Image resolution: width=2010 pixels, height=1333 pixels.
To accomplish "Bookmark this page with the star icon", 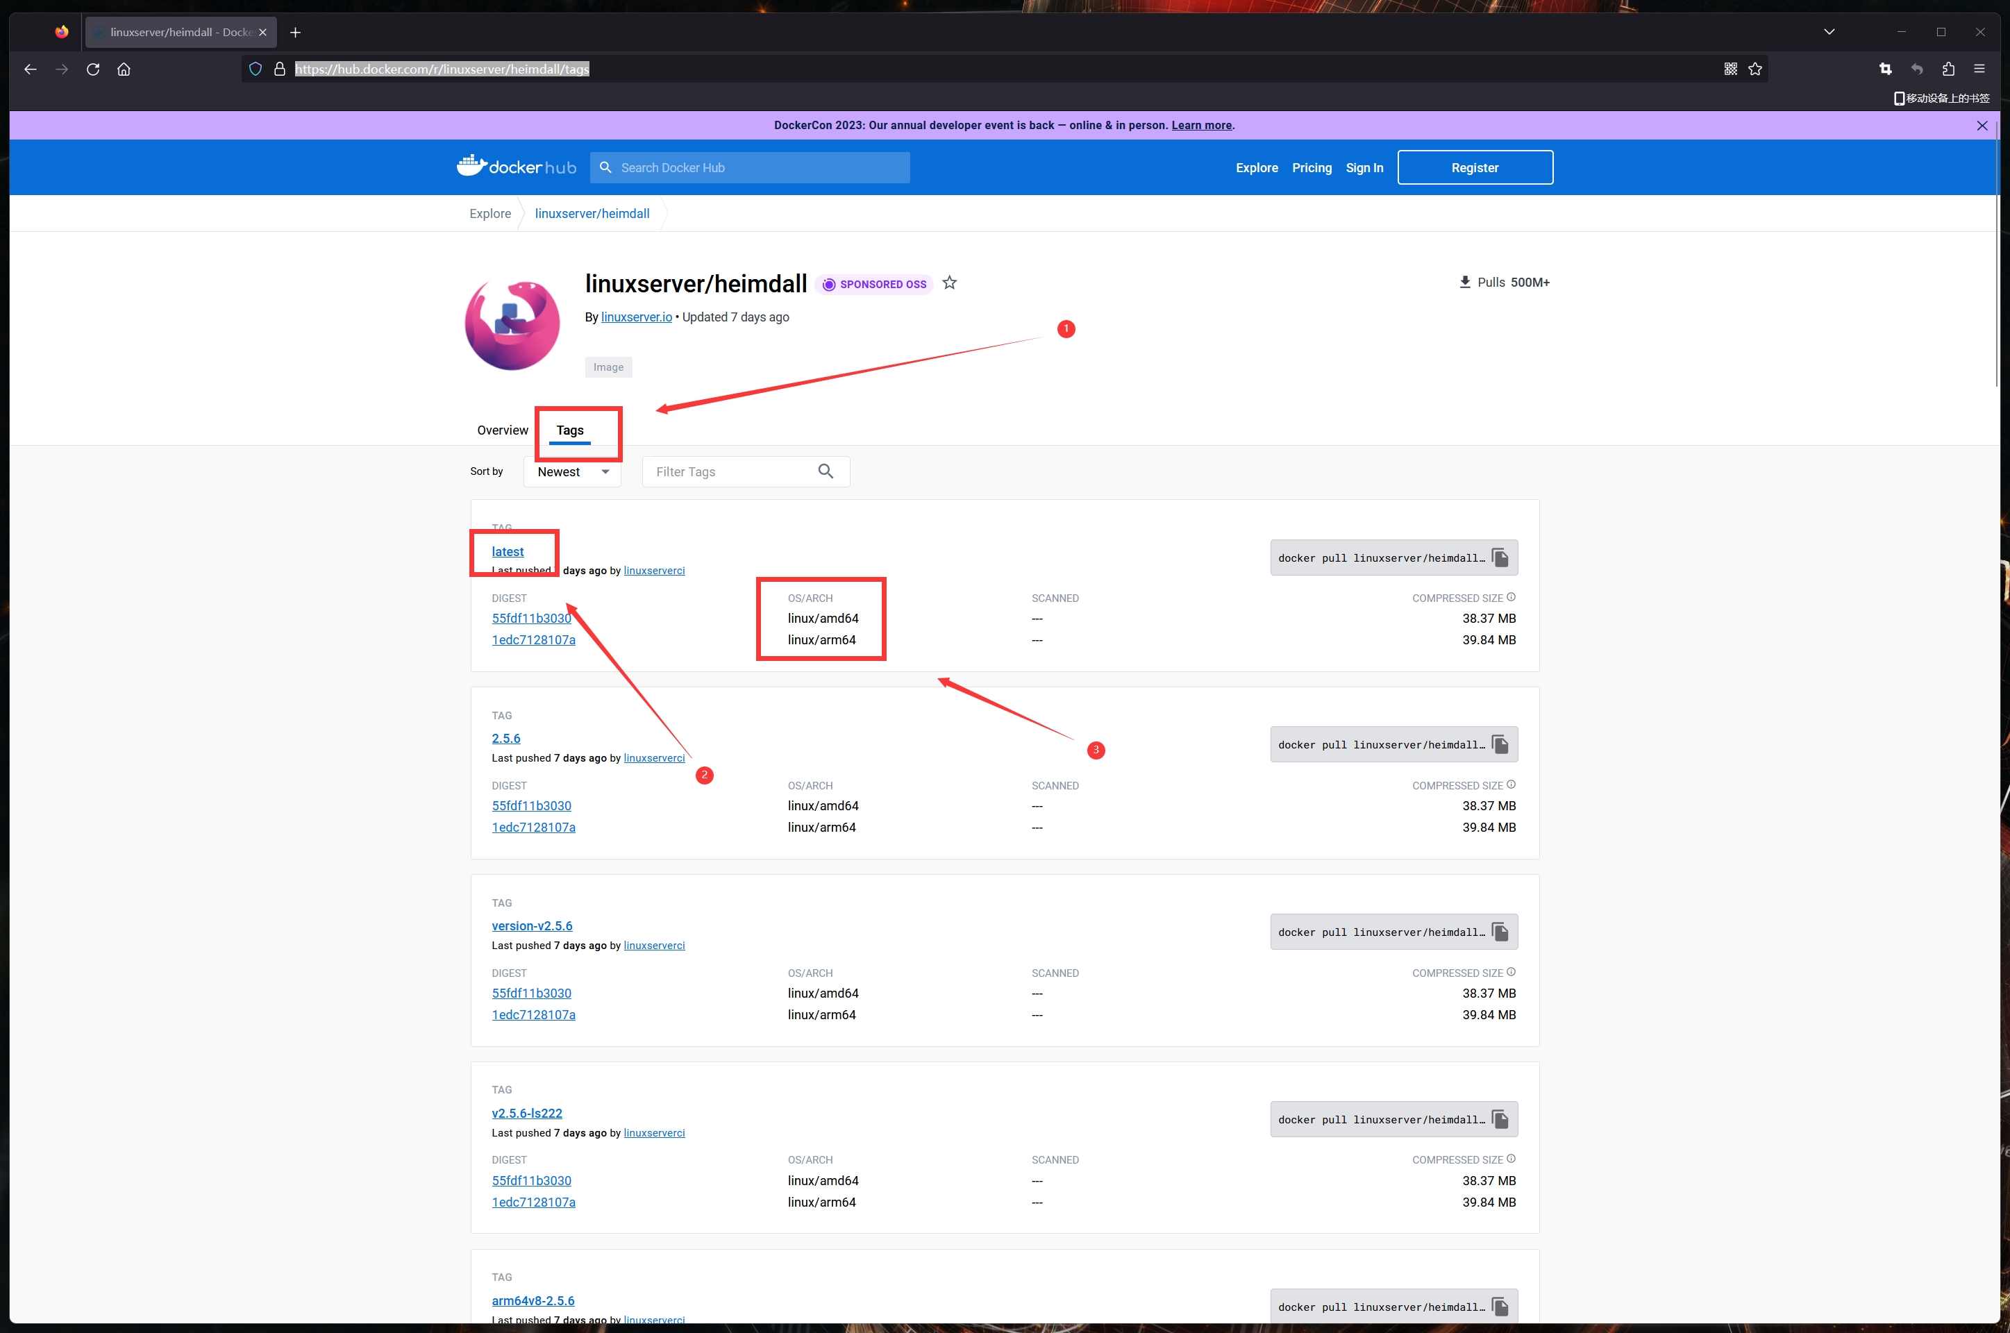I will click(1755, 69).
